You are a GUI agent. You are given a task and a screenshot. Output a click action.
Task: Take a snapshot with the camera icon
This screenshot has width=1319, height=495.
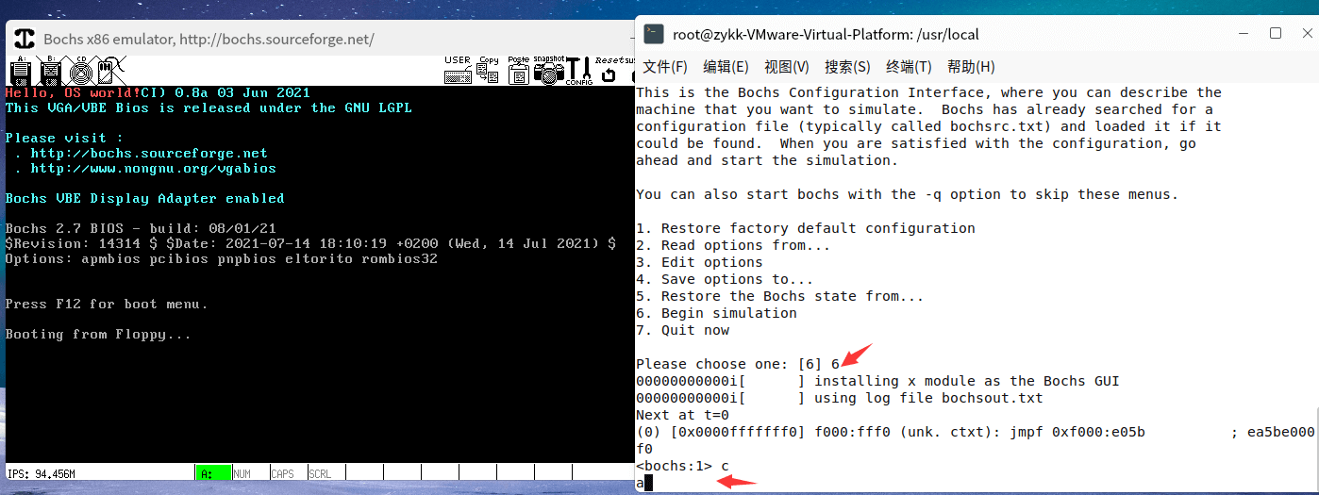tap(548, 71)
